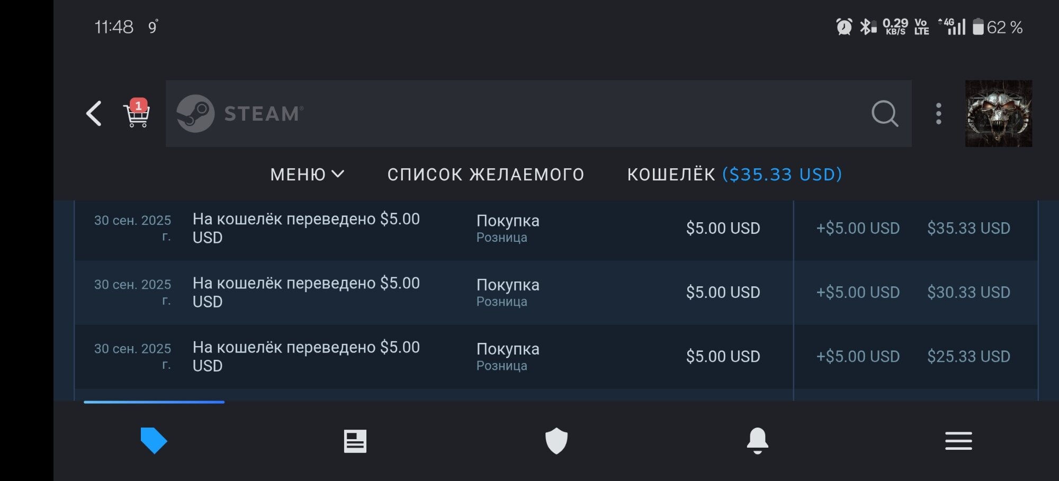Click into the Steam search field

pos(529,114)
